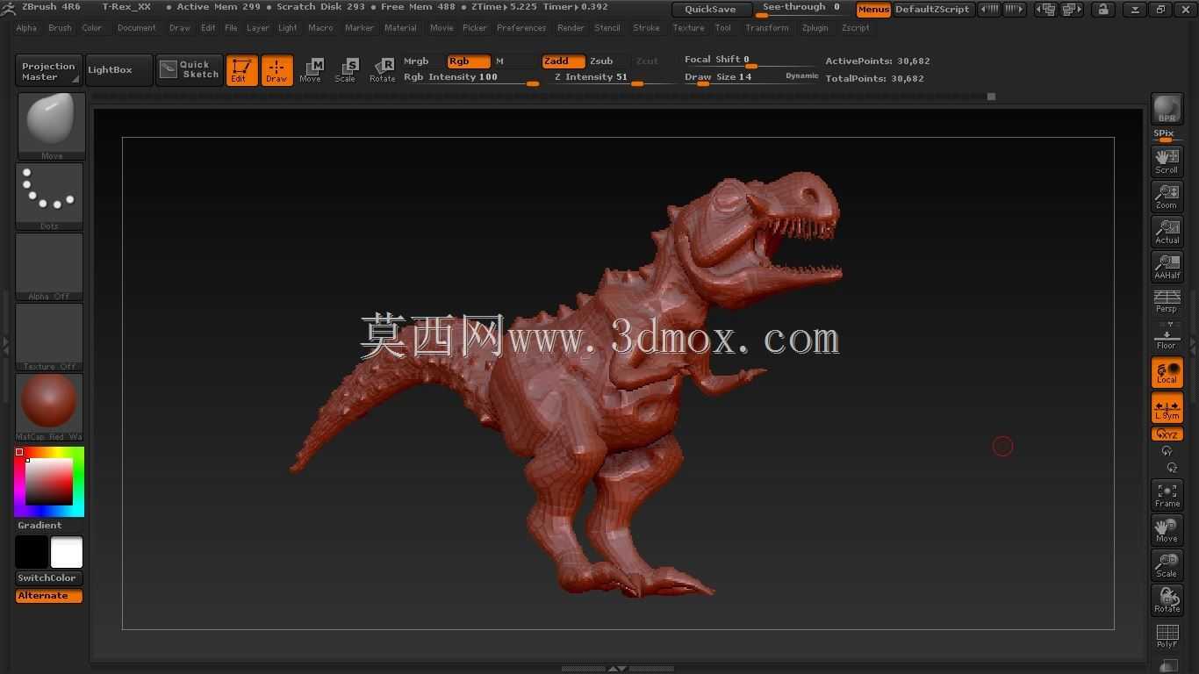Select the black secondary color swatch
Viewport: 1199px width, 674px height.
(32, 552)
